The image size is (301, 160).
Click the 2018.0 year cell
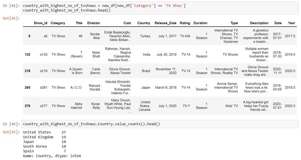[290, 88]
